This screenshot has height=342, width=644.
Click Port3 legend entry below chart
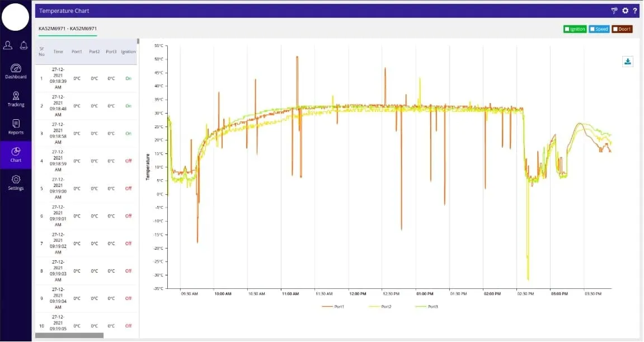(427, 306)
